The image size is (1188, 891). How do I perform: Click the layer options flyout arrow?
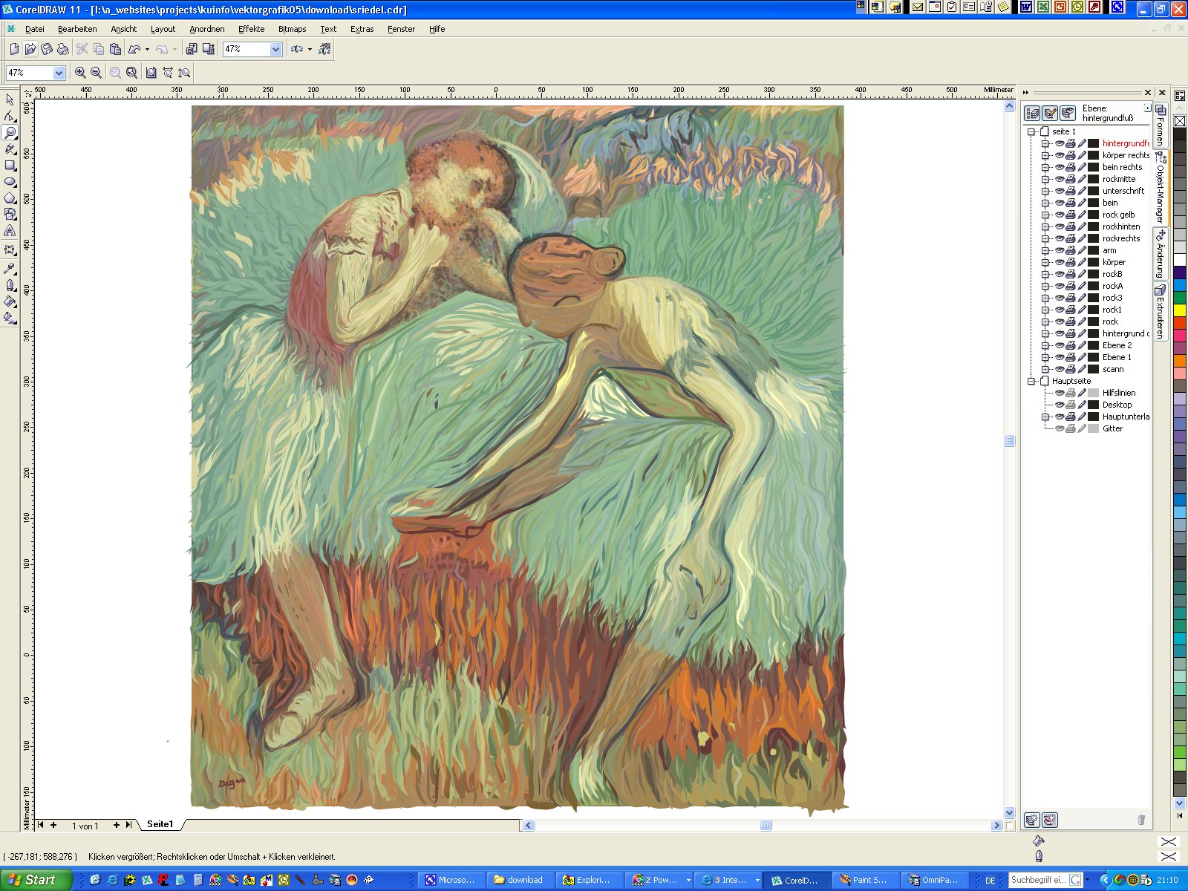pyautogui.click(x=1148, y=108)
